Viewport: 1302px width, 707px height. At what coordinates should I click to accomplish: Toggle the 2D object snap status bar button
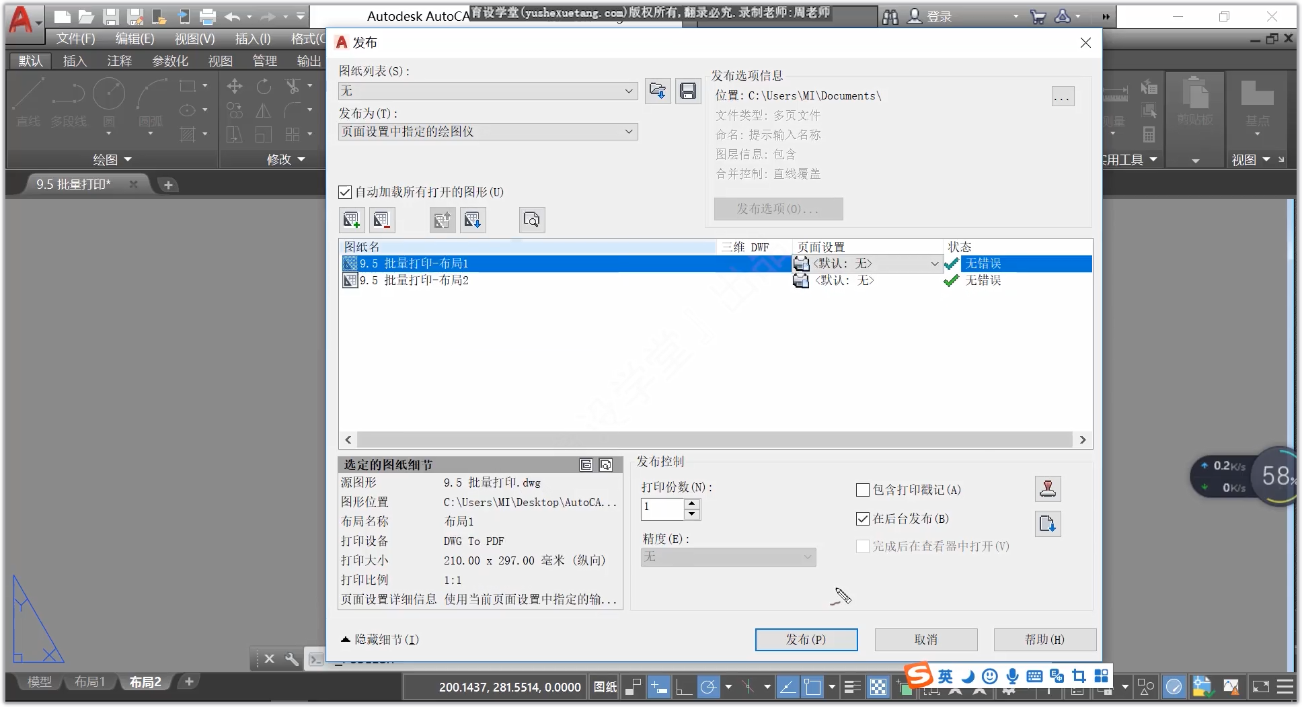(812, 687)
